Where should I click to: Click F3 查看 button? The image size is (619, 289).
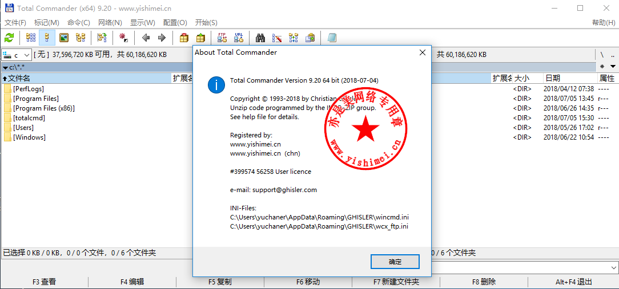(x=44, y=282)
